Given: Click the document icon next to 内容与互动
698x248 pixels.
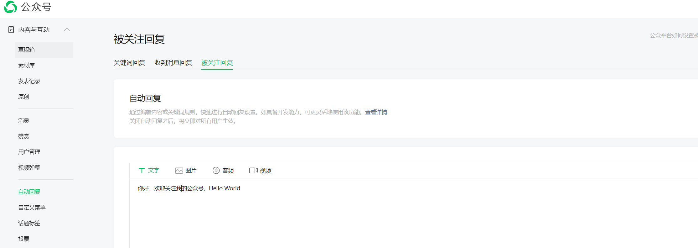Looking at the screenshot, I should click(11, 30).
